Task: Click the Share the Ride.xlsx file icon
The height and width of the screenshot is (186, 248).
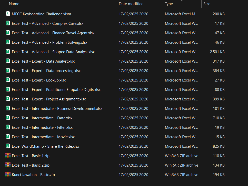Action: [8, 146]
